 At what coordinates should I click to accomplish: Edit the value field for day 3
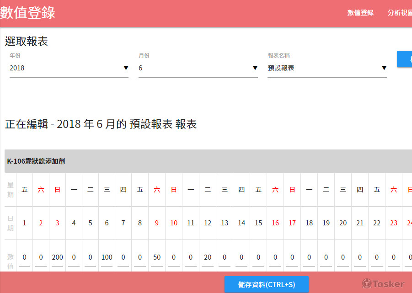coord(58,258)
